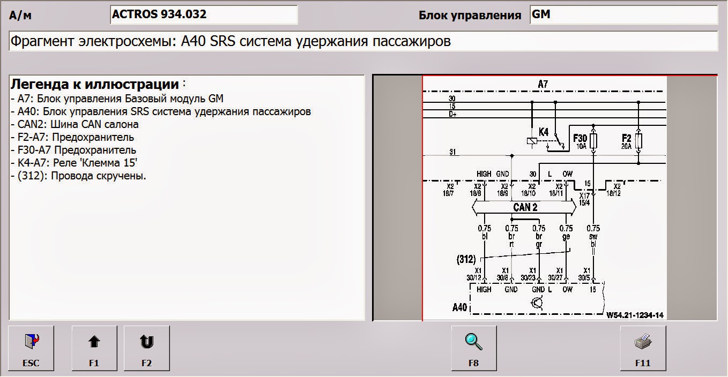Go back using the F2 U-turn icon

(147, 348)
